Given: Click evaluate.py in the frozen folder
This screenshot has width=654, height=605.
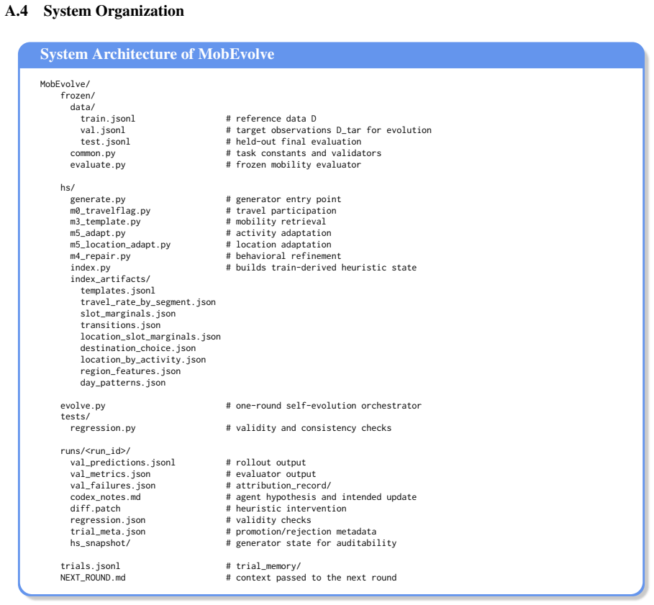Looking at the screenshot, I should coord(98,165).
